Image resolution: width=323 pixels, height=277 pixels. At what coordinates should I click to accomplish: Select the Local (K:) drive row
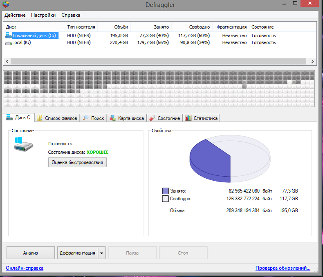point(159,42)
